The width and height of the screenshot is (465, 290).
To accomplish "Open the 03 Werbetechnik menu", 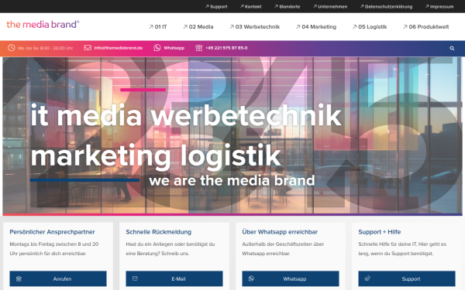I will [254, 26].
